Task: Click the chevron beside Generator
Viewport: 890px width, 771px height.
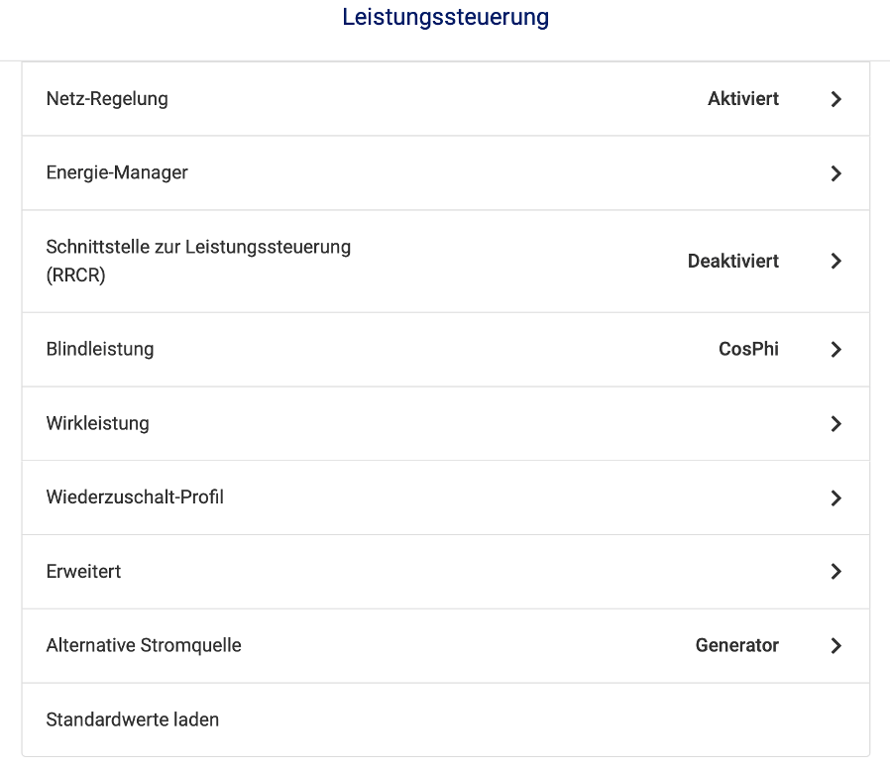Action: point(835,645)
